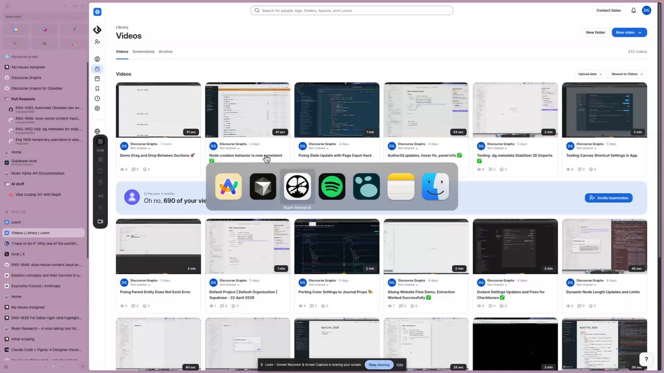Open Not shared dropdown under Demo Drag and Drop
664x373 pixels.
pos(140,148)
